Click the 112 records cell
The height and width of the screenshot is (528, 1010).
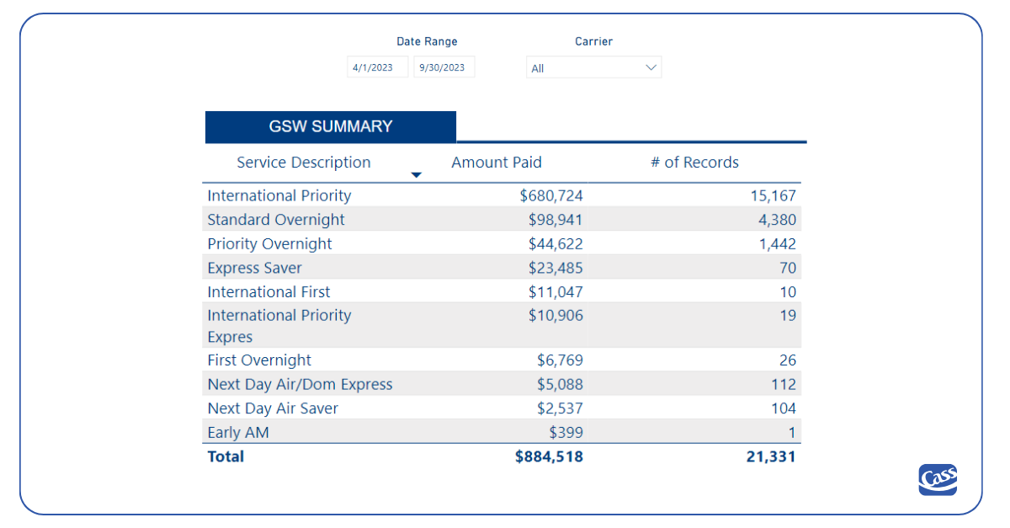coord(784,384)
